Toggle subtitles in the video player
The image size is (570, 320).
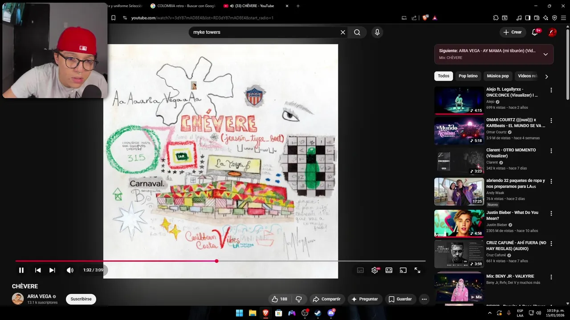coord(360,270)
